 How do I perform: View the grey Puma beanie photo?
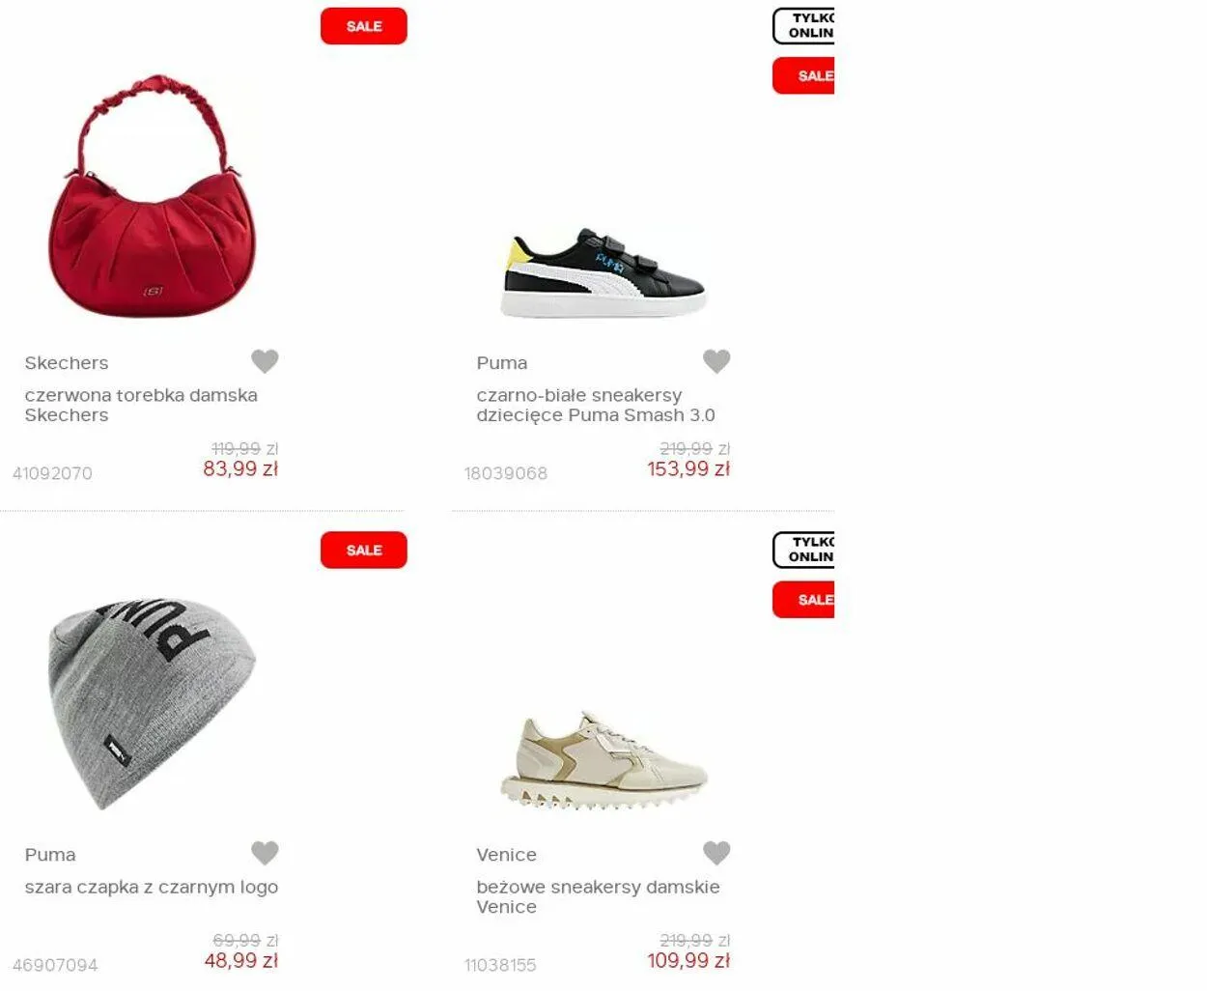[x=152, y=702]
